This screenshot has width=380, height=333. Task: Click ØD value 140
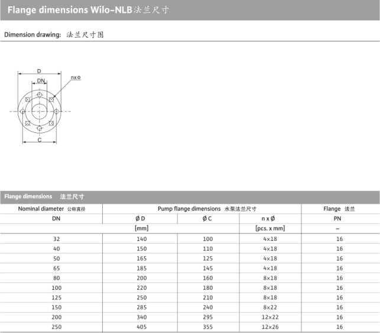click(142, 239)
